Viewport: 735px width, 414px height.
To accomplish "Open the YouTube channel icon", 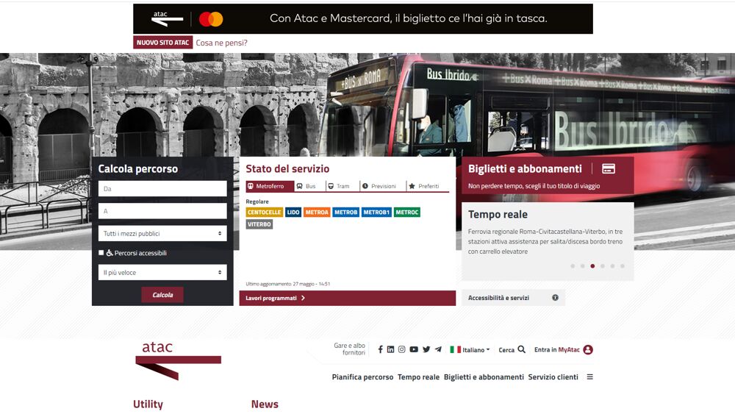I will pos(414,350).
